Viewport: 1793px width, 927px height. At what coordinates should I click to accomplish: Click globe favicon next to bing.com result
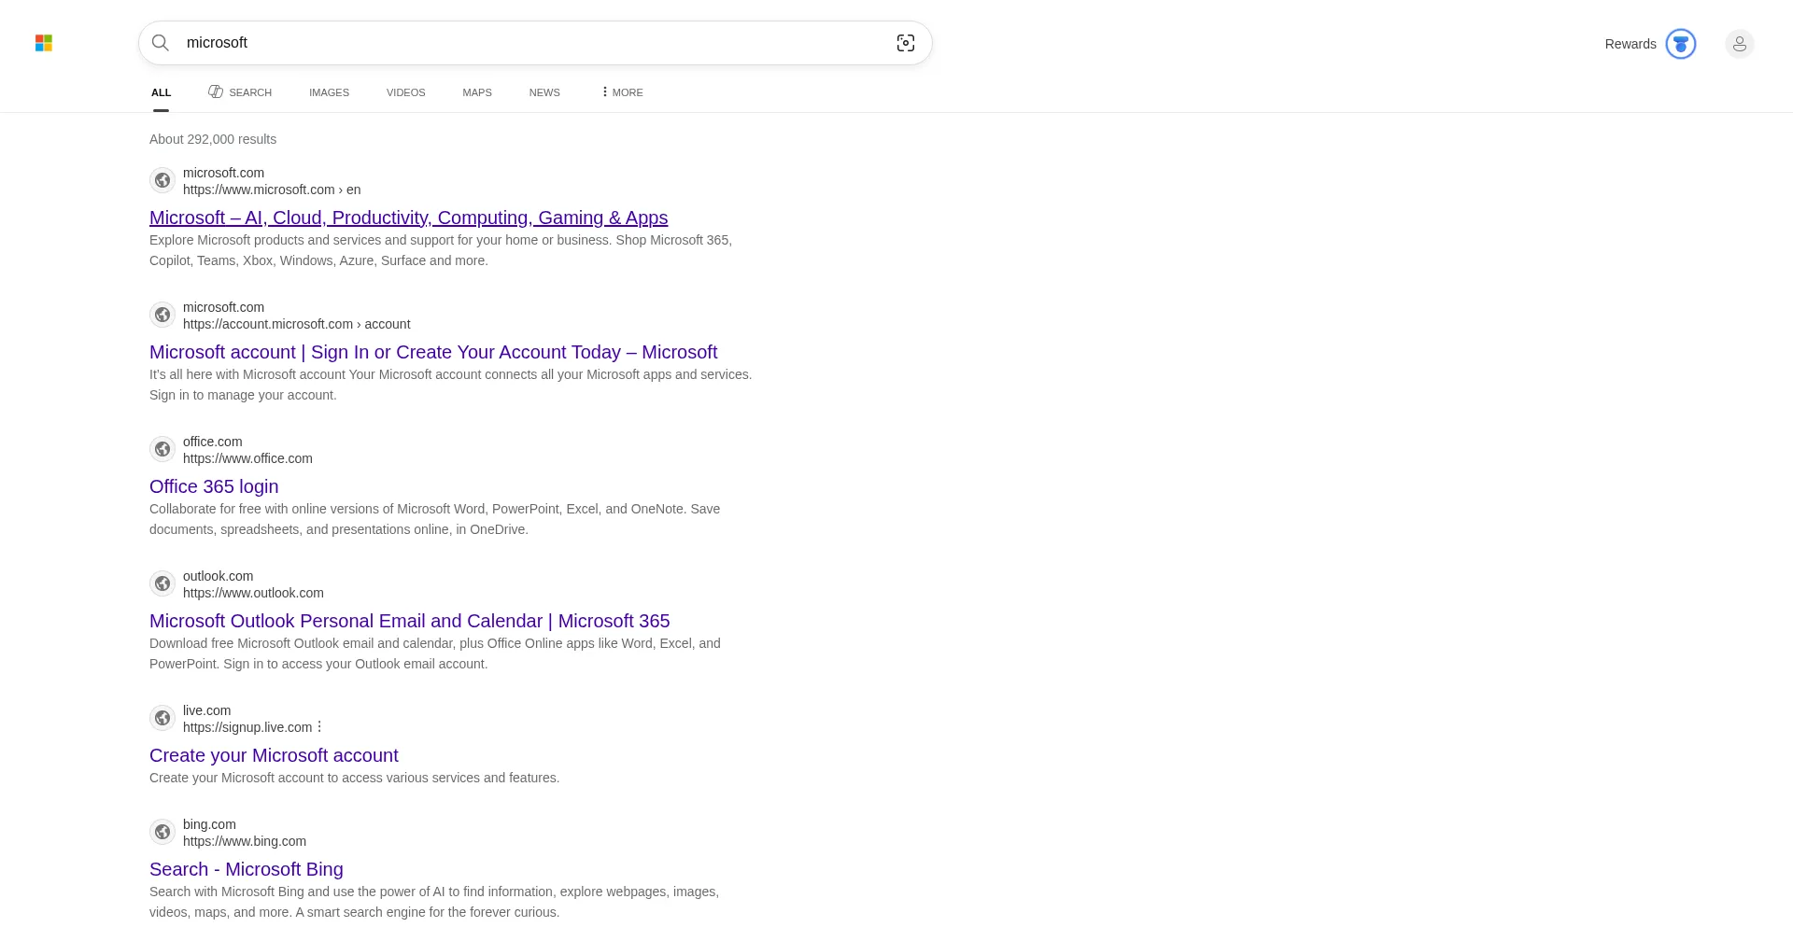[162, 832]
